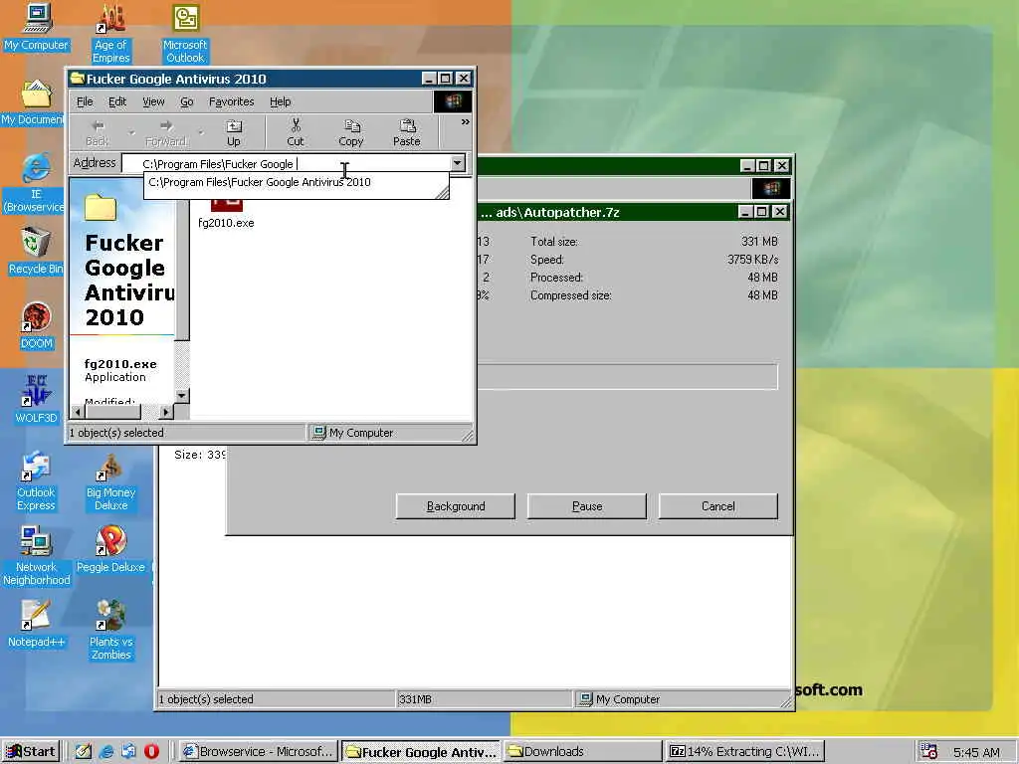Click the Opera quick launch icon
The width and height of the screenshot is (1019, 764).
pos(151,752)
